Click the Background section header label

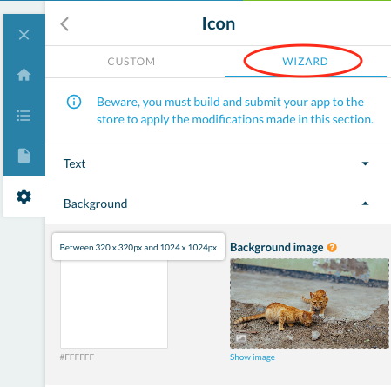point(95,204)
